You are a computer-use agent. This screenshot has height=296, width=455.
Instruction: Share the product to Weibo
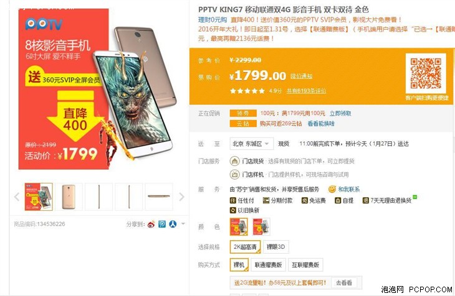pos(151,224)
